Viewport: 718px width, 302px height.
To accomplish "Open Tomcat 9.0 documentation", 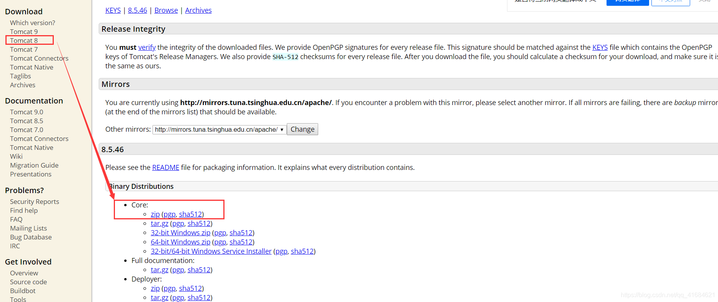I will 27,112.
